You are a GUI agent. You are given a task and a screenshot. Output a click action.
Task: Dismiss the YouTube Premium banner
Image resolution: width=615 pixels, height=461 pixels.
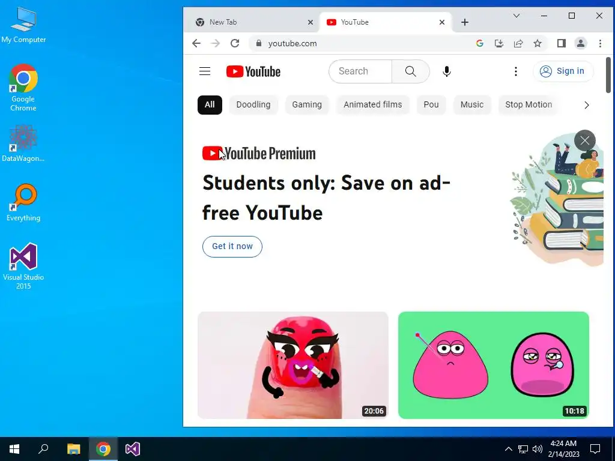coord(584,140)
